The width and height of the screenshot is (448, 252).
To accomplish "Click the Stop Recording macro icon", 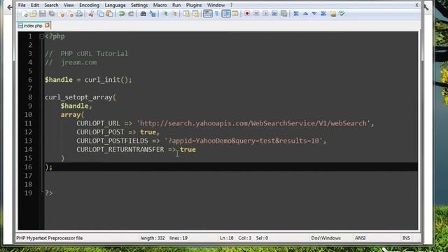I will tap(256, 14).
